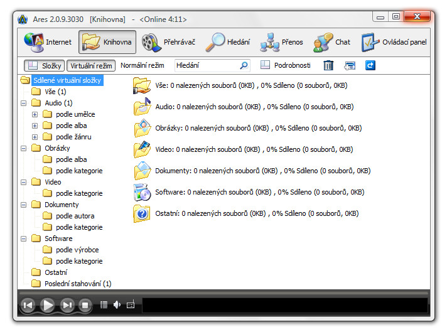This screenshot has width=447, height=332.
Task: Collapse the Software tree node
Action: (24, 239)
